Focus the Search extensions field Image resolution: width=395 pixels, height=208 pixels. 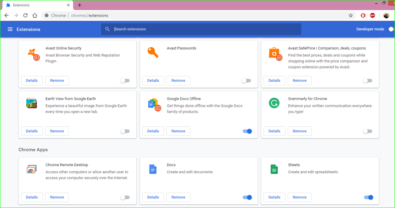[x=203, y=29]
